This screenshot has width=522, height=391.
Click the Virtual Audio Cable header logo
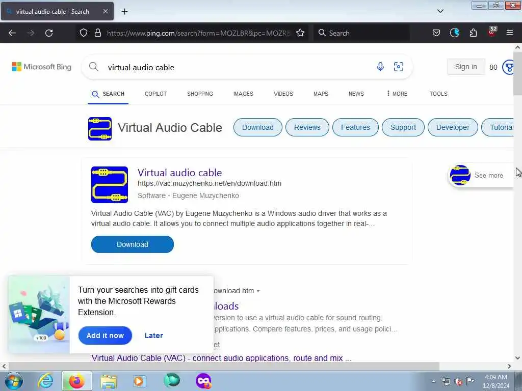[100, 129]
